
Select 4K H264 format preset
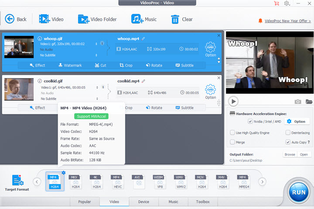pos(97,182)
